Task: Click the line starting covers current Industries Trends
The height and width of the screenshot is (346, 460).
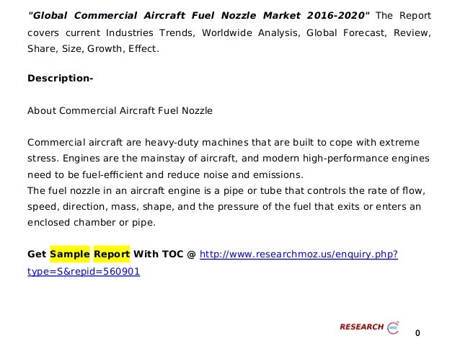Action: click(x=229, y=32)
